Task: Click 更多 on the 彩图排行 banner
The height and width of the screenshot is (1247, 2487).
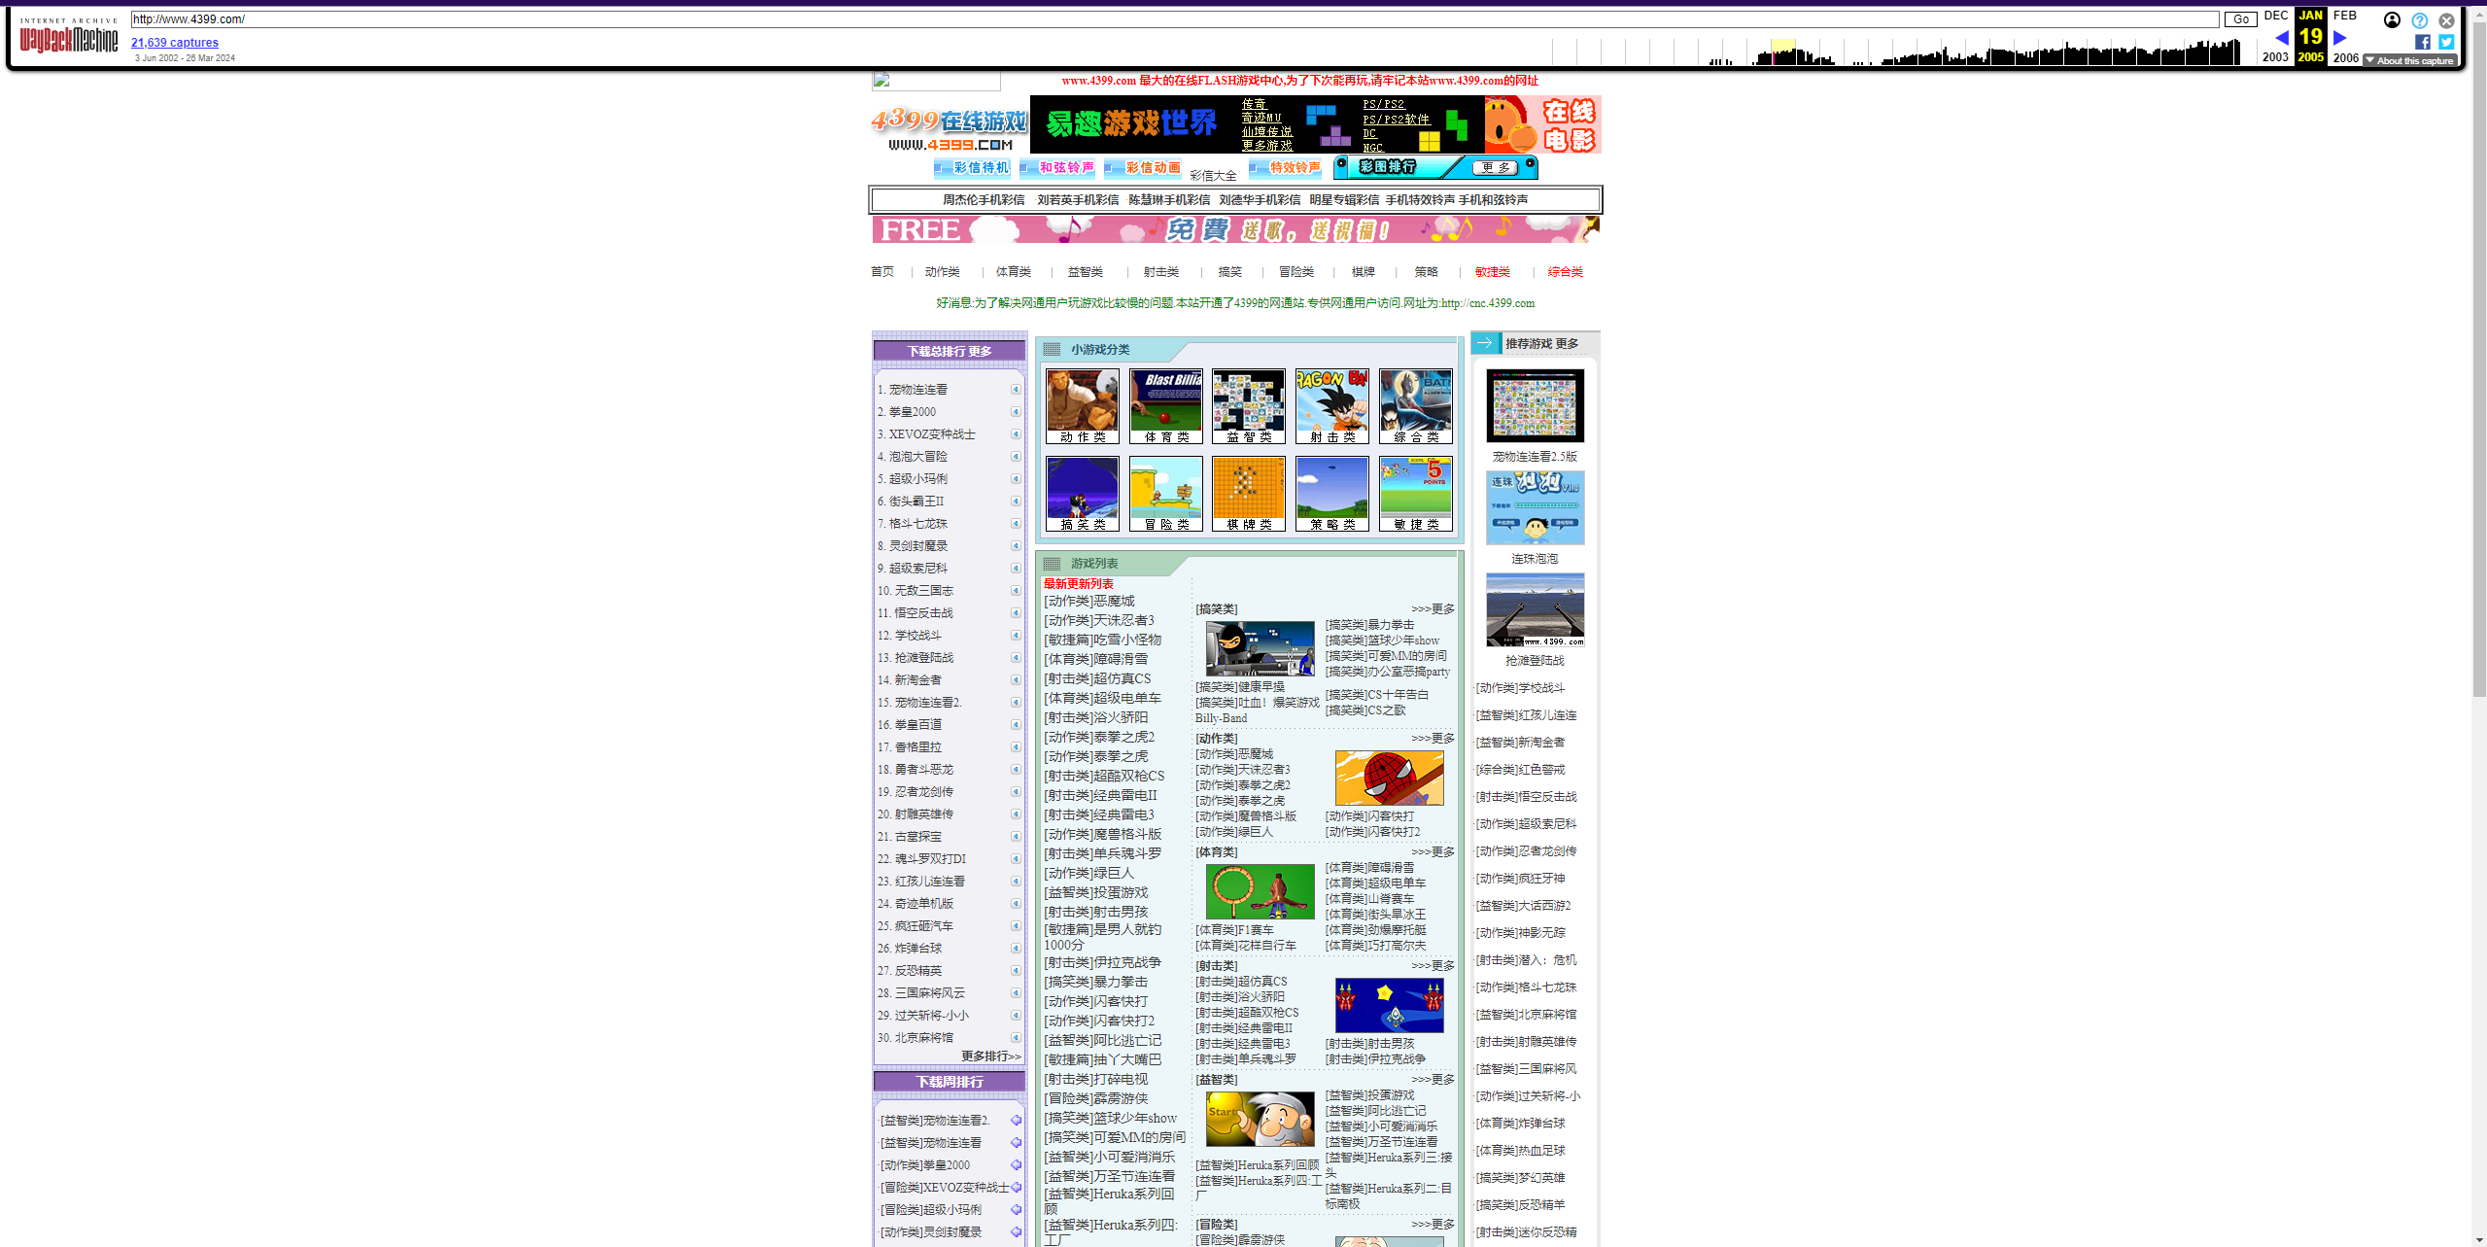Action: [x=1495, y=168]
